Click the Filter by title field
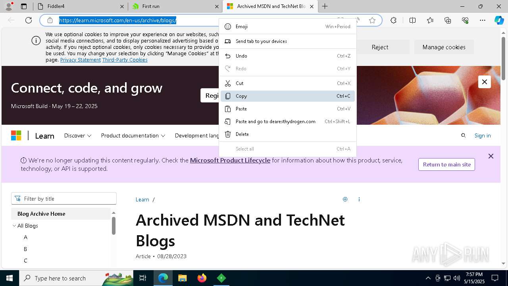The height and width of the screenshot is (286, 508). point(64,199)
